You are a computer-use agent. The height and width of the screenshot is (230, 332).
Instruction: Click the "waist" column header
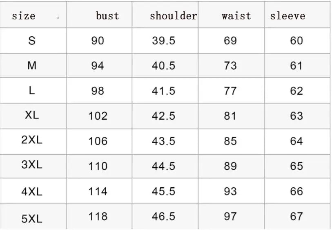coord(236,16)
